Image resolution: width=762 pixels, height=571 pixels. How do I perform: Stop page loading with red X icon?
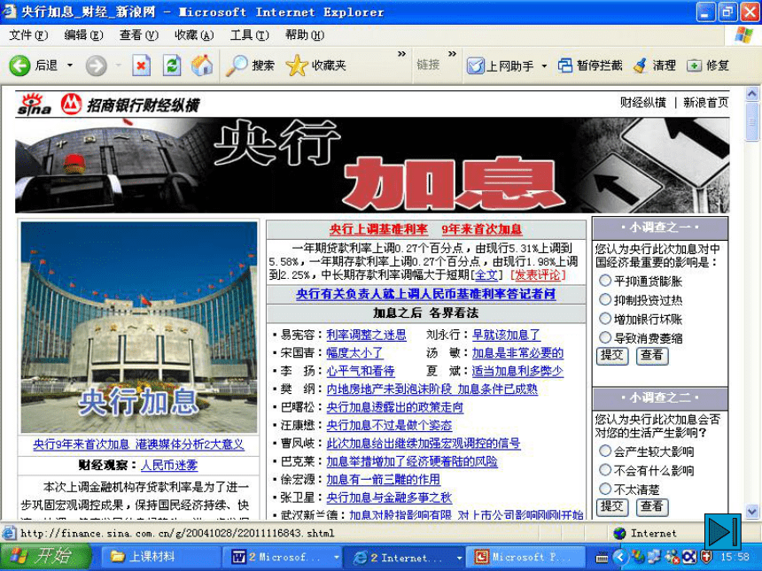[141, 66]
